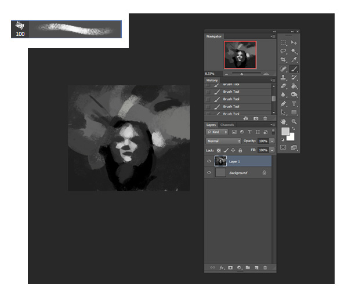Change the screen mode
The image size is (348, 301).
293,147
